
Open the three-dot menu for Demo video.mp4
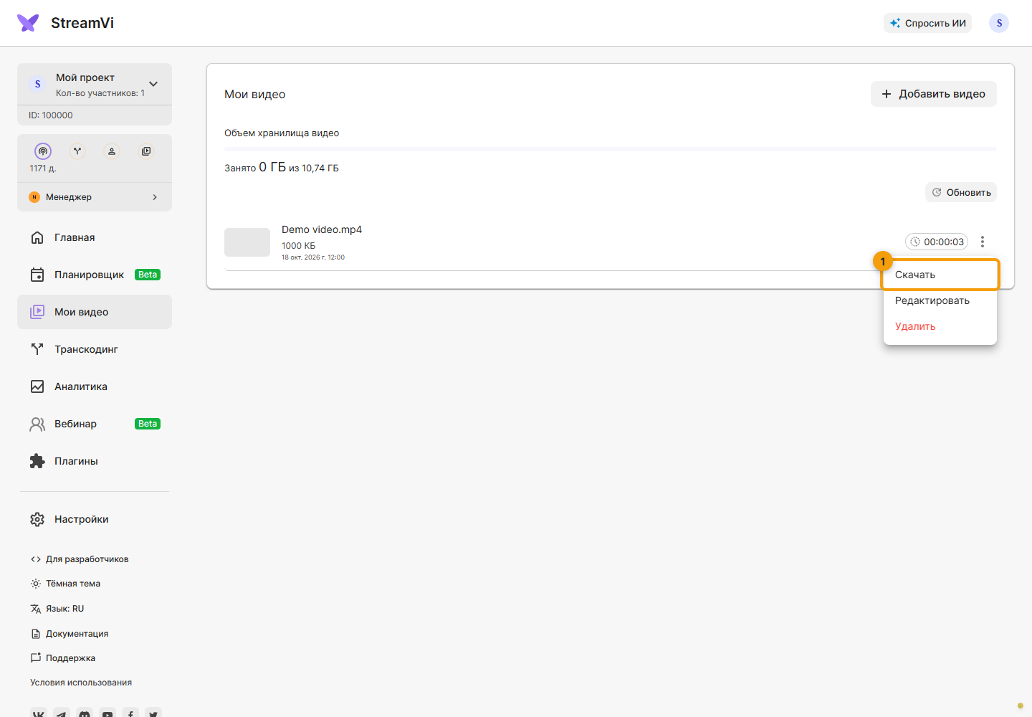(983, 242)
